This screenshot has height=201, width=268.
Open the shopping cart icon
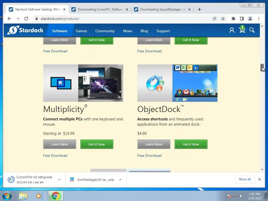[242, 29]
